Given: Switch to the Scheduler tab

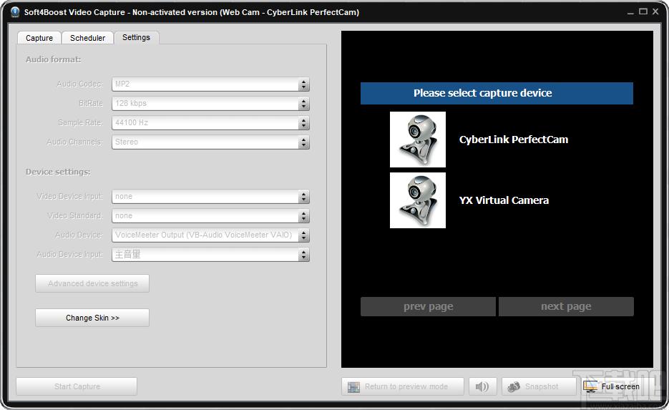Looking at the screenshot, I should [87, 38].
